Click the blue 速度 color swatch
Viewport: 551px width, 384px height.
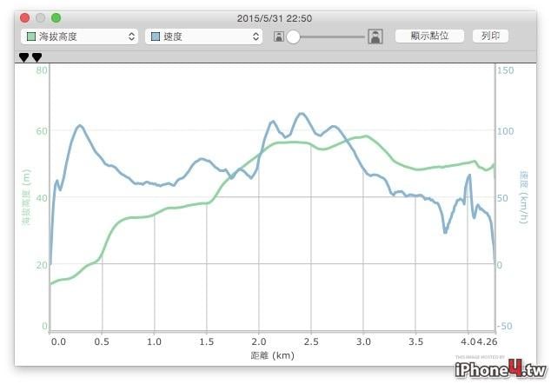[156, 36]
